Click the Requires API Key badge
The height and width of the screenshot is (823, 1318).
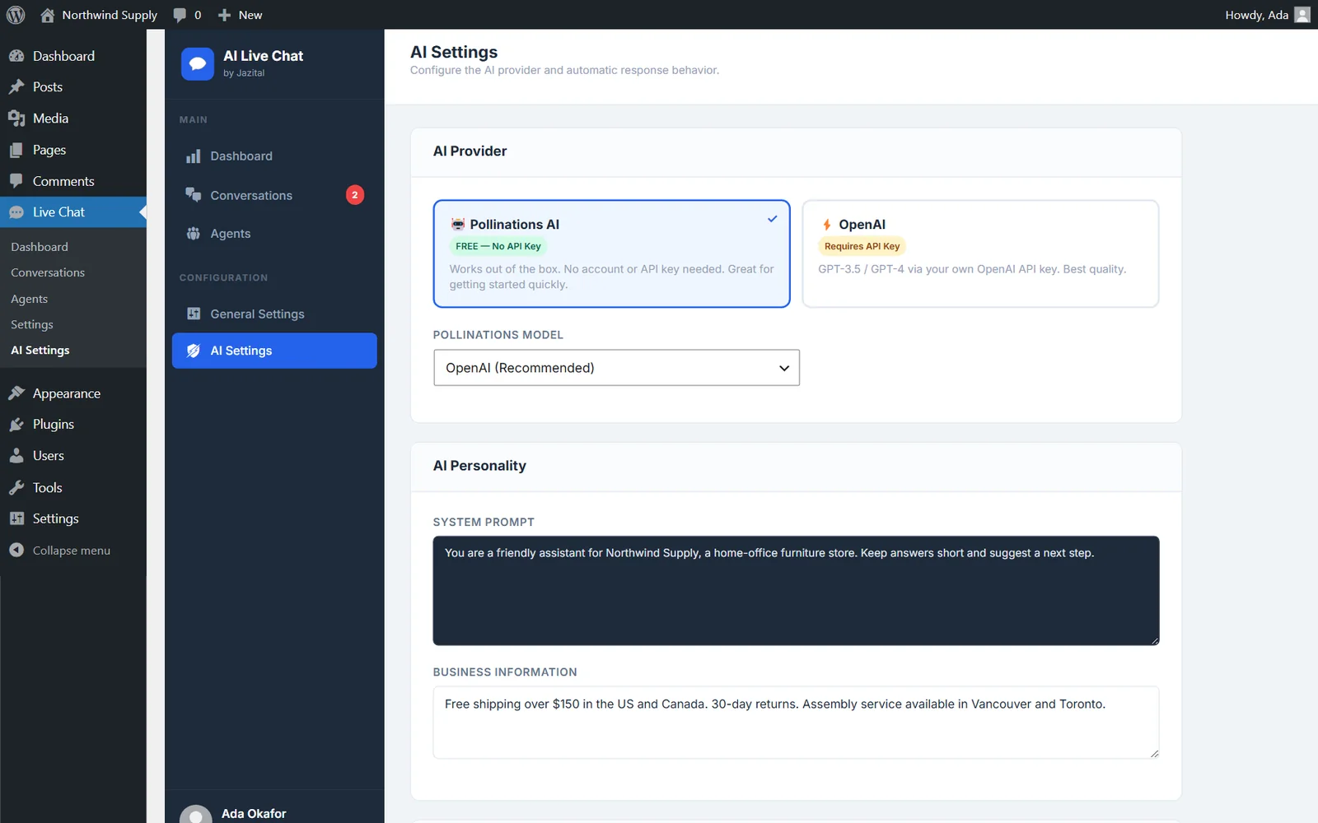(x=862, y=246)
